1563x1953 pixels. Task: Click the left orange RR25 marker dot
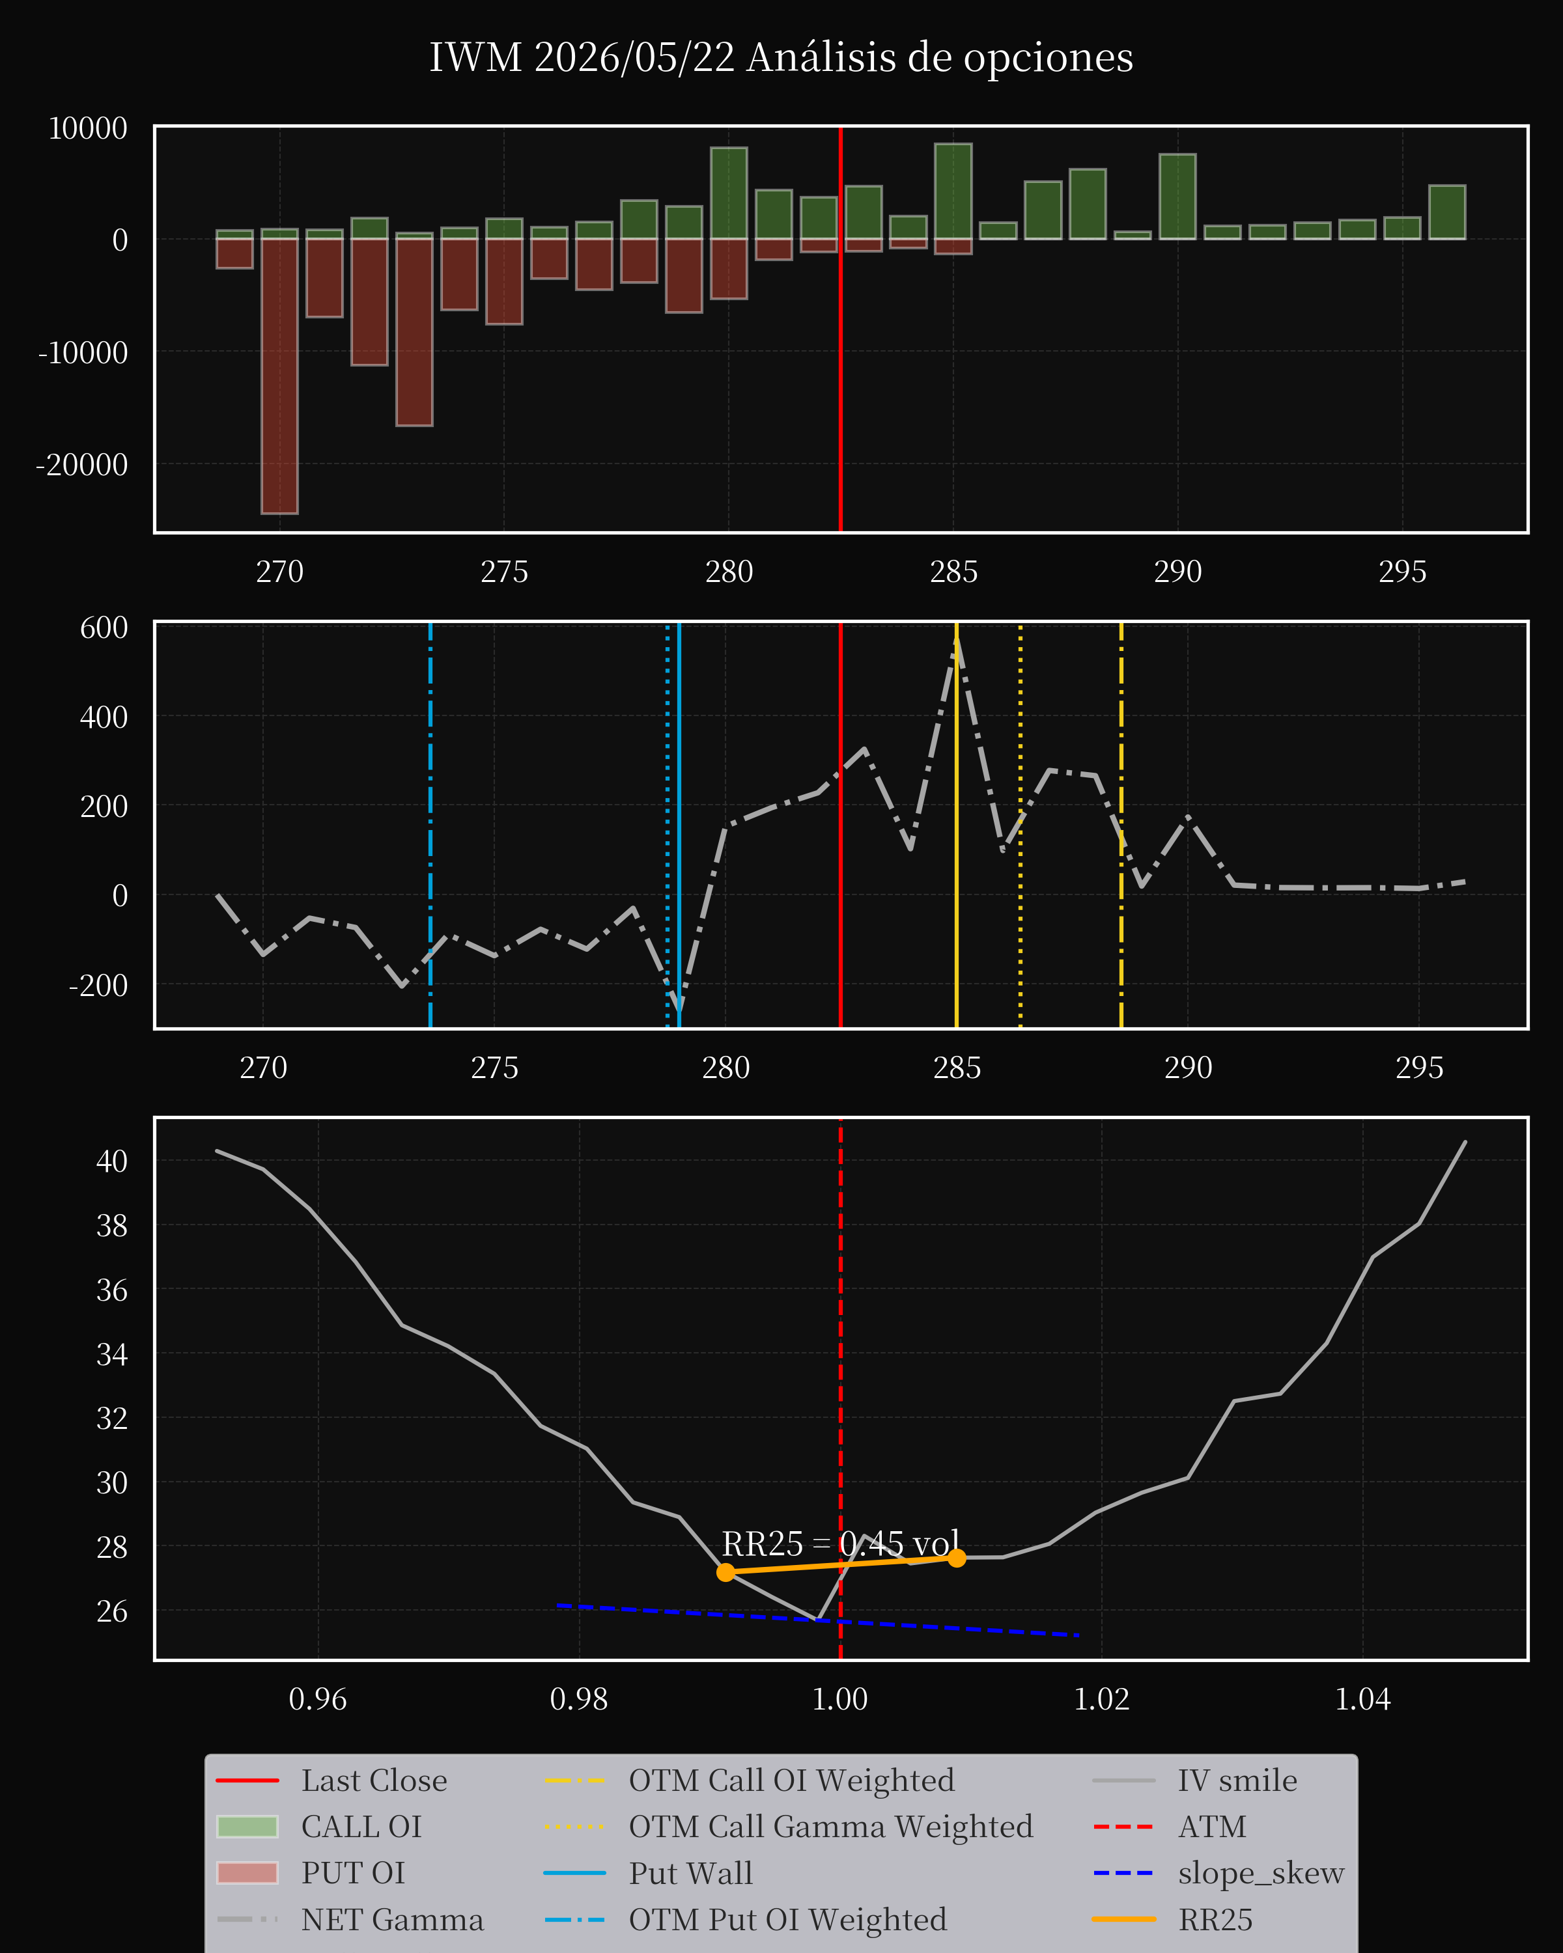coord(725,1573)
